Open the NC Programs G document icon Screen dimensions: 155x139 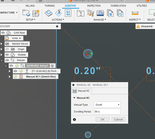click(x=110, y=13)
